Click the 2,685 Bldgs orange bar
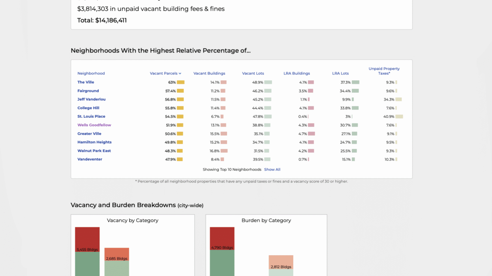Image resolution: width=492 pixels, height=276 pixels. click(117, 254)
